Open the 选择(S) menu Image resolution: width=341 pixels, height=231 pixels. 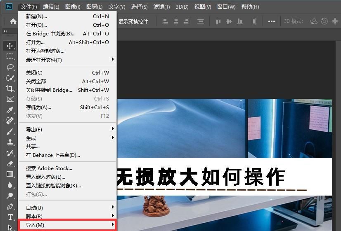(139, 7)
